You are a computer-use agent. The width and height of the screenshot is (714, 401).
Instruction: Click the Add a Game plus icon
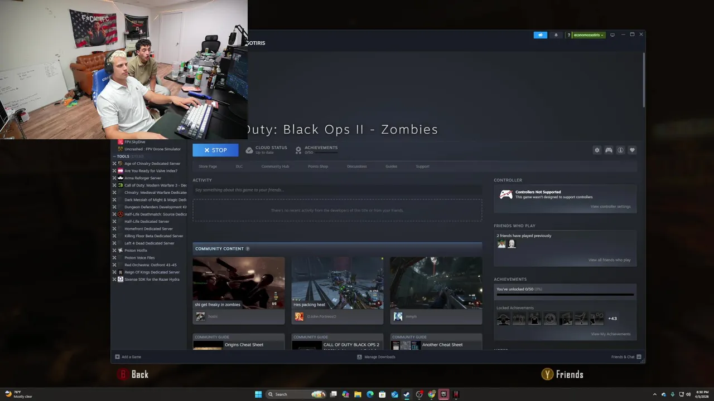point(117,357)
